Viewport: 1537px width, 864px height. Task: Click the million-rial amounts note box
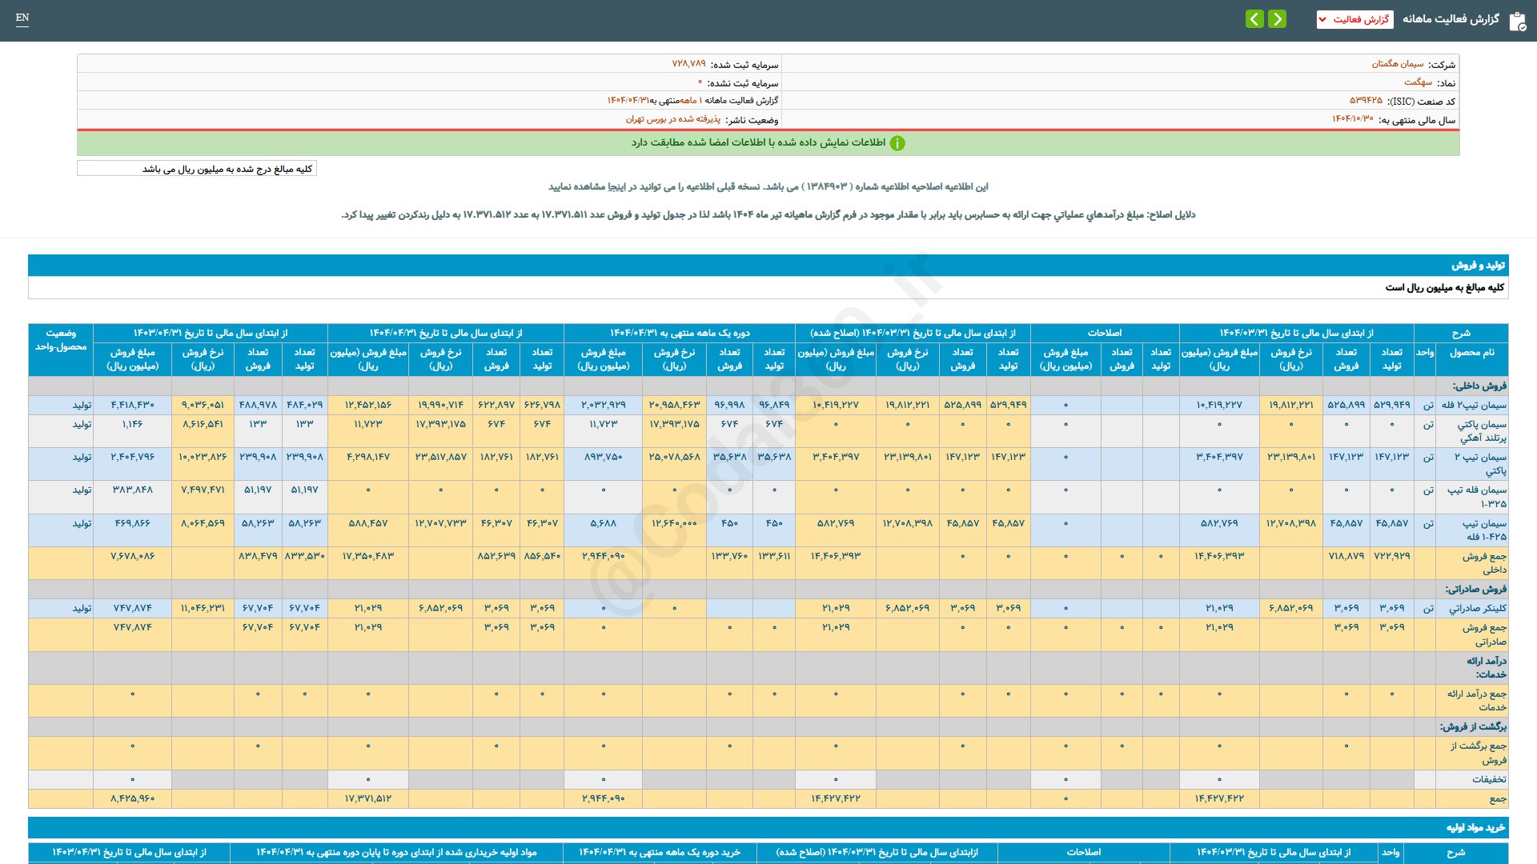197,169
